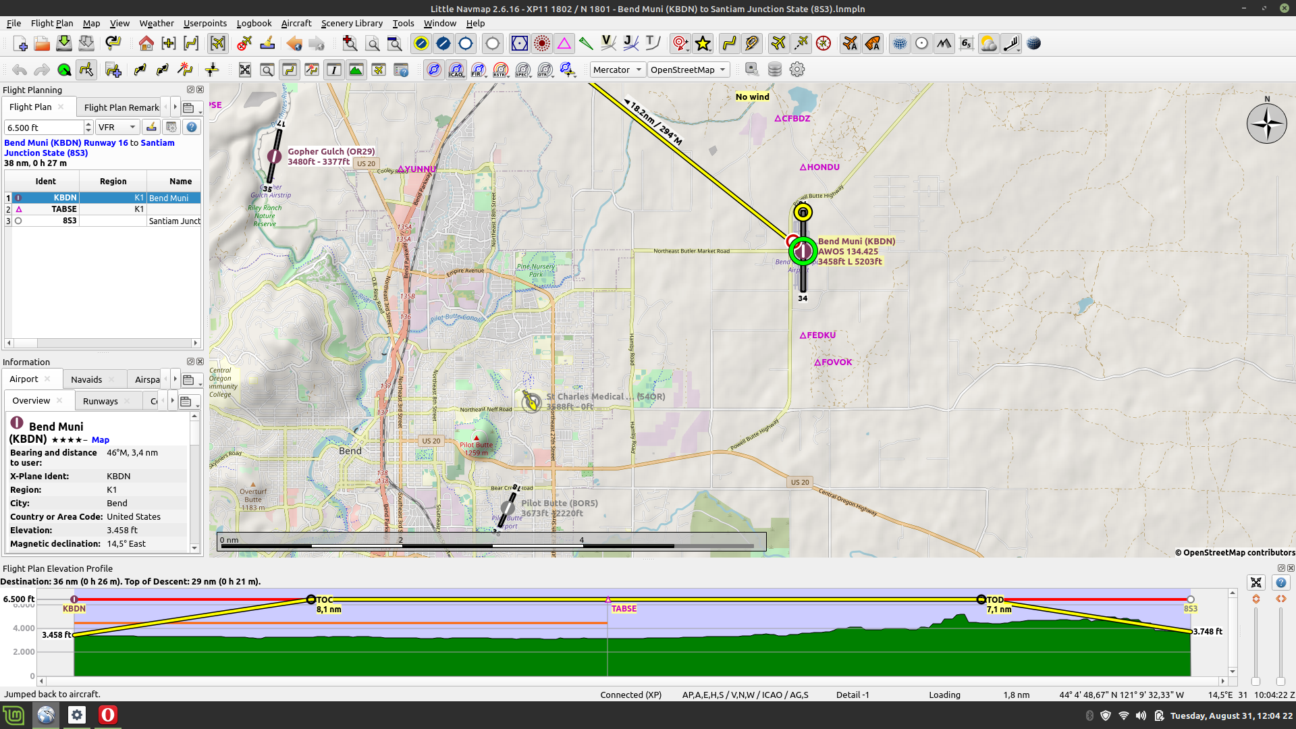Click the New Flight Plan icon
This screenshot has height=729, width=1296.
[20, 44]
